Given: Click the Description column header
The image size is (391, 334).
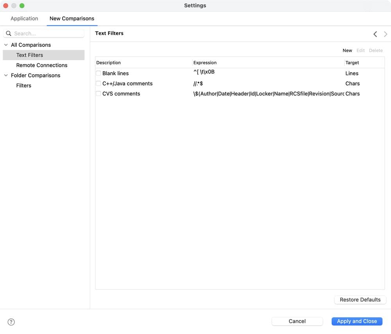Looking at the screenshot, I should [108, 63].
